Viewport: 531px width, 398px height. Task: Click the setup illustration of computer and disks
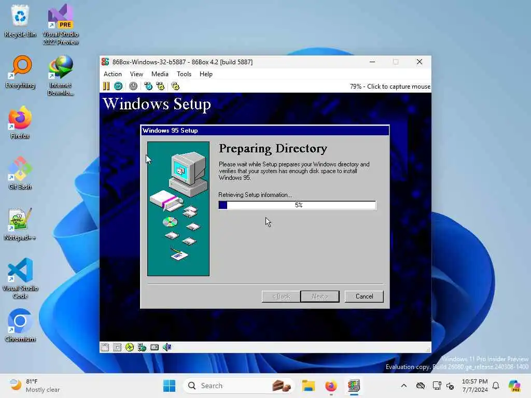178,209
